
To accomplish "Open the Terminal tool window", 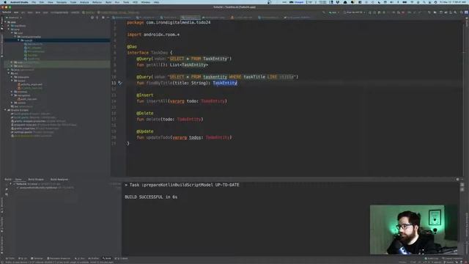I will click(x=37, y=258).
